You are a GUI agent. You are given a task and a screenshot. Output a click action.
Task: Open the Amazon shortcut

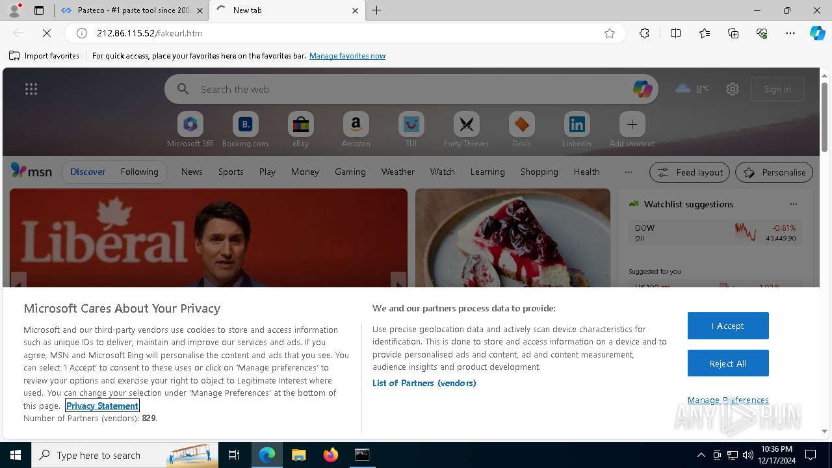coord(356,129)
